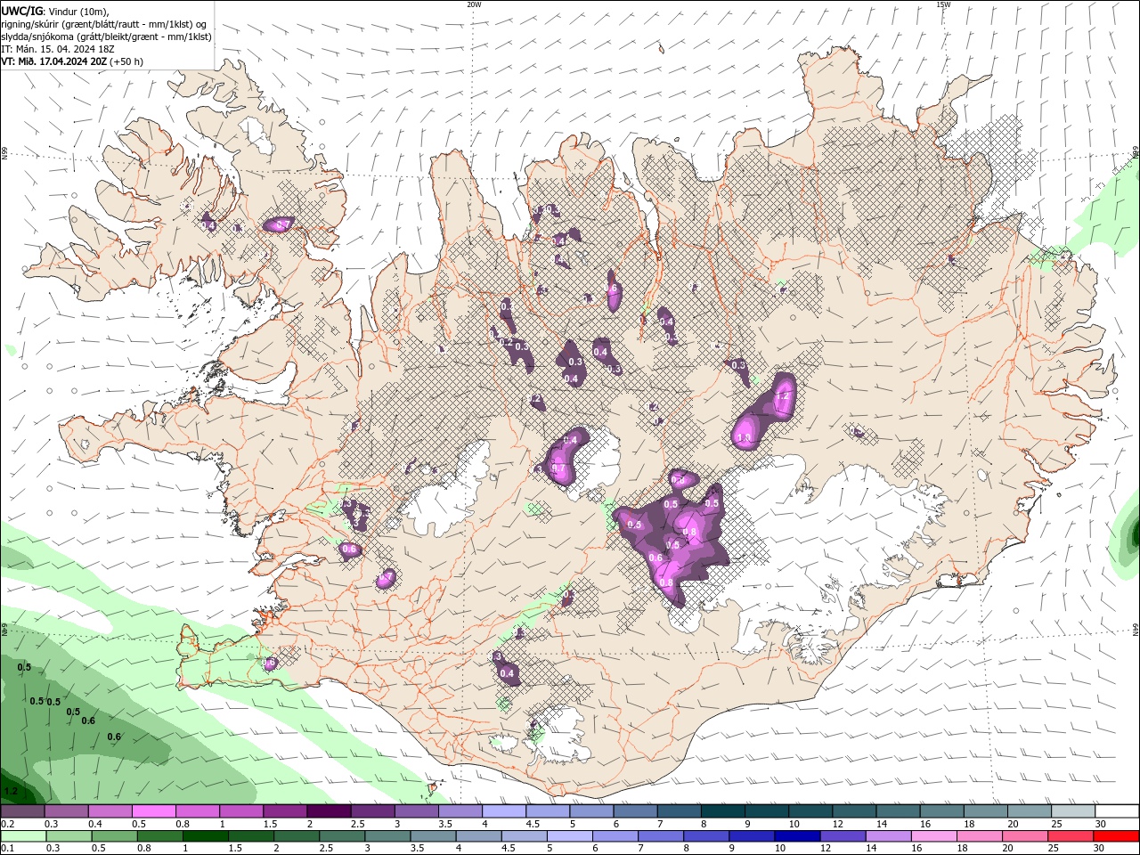This screenshot has height=855, width=1140.
Task: Select the light pink 16 swatch in lower legend
Action: click(933, 836)
